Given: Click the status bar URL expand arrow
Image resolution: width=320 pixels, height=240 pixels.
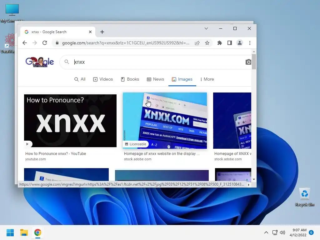Looking at the screenshot, I should tap(248, 185).
